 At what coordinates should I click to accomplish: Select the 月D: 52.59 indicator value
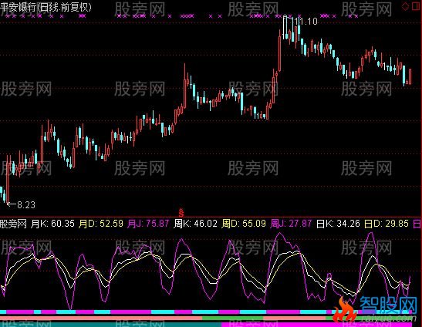point(100,224)
